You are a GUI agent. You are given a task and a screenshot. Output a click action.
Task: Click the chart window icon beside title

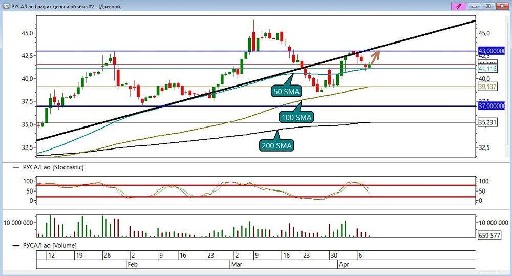point(6,6)
